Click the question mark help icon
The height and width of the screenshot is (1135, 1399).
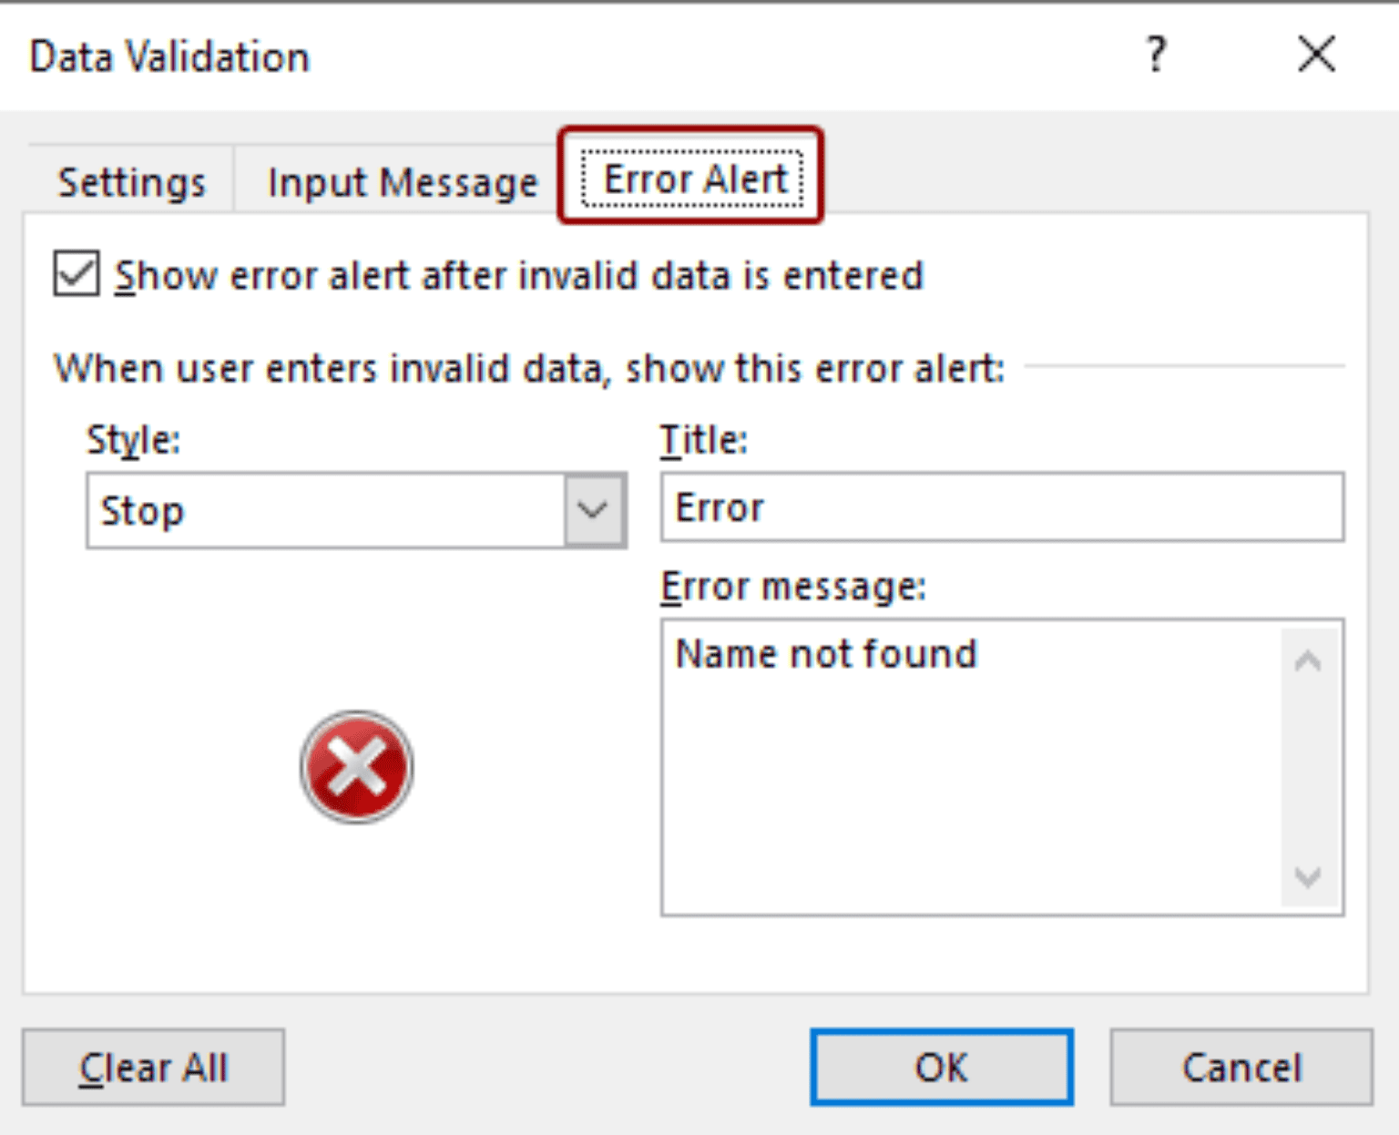[1156, 55]
